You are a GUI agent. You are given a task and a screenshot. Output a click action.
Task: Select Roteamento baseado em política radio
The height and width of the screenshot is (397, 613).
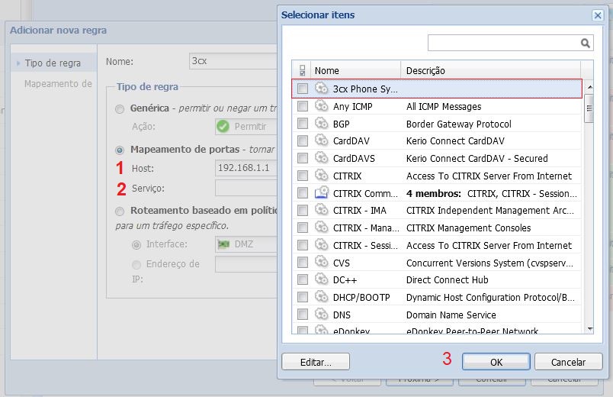120,211
